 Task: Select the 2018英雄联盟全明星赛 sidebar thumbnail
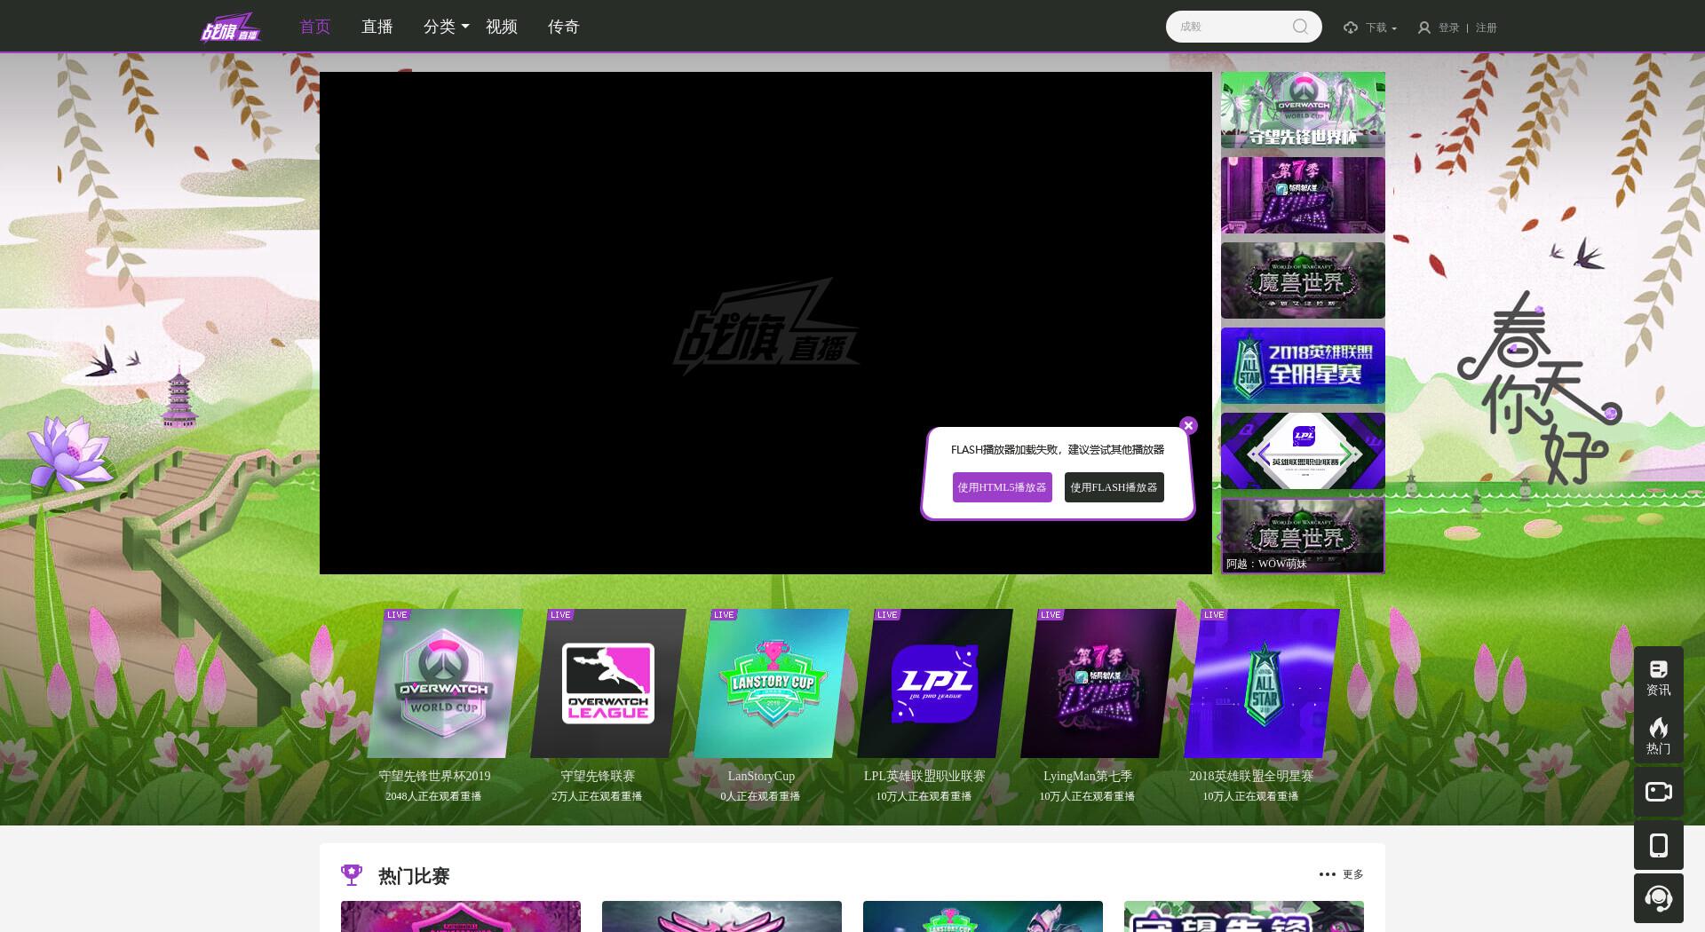[x=1303, y=366]
